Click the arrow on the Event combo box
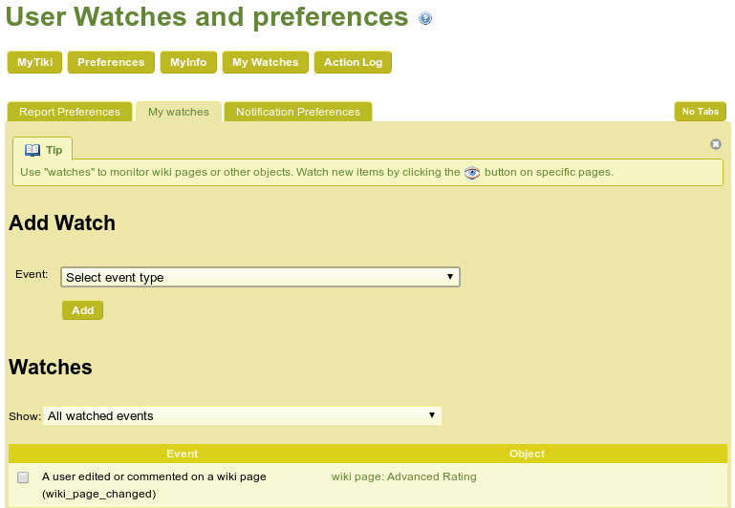The height and width of the screenshot is (508, 735). [450, 277]
